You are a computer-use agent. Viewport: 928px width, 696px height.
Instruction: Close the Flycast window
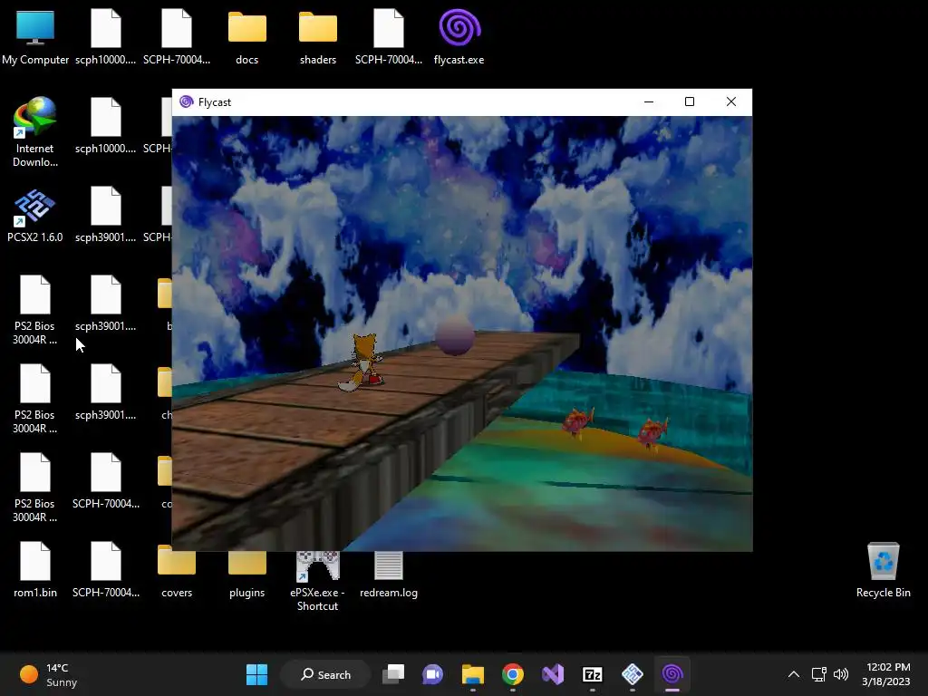[x=731, y=101]
